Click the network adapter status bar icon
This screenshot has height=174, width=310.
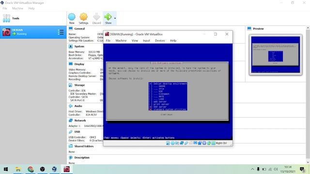[x=182, y=143]
